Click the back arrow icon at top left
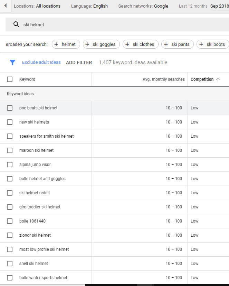This screenshot has width=229, height=286. pos(5,6)
